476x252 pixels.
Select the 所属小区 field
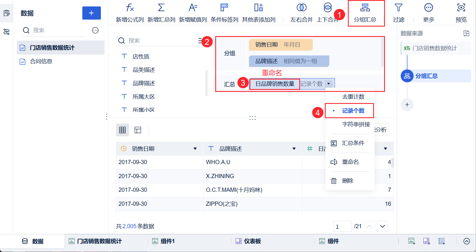144,110
